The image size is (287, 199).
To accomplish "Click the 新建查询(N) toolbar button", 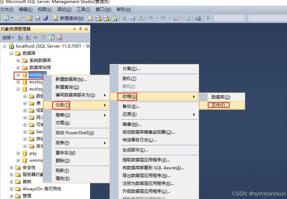I will point(69,18).
